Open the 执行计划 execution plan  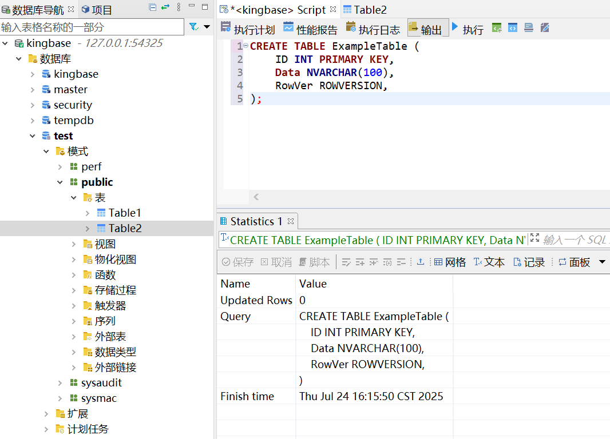(248, 29)
